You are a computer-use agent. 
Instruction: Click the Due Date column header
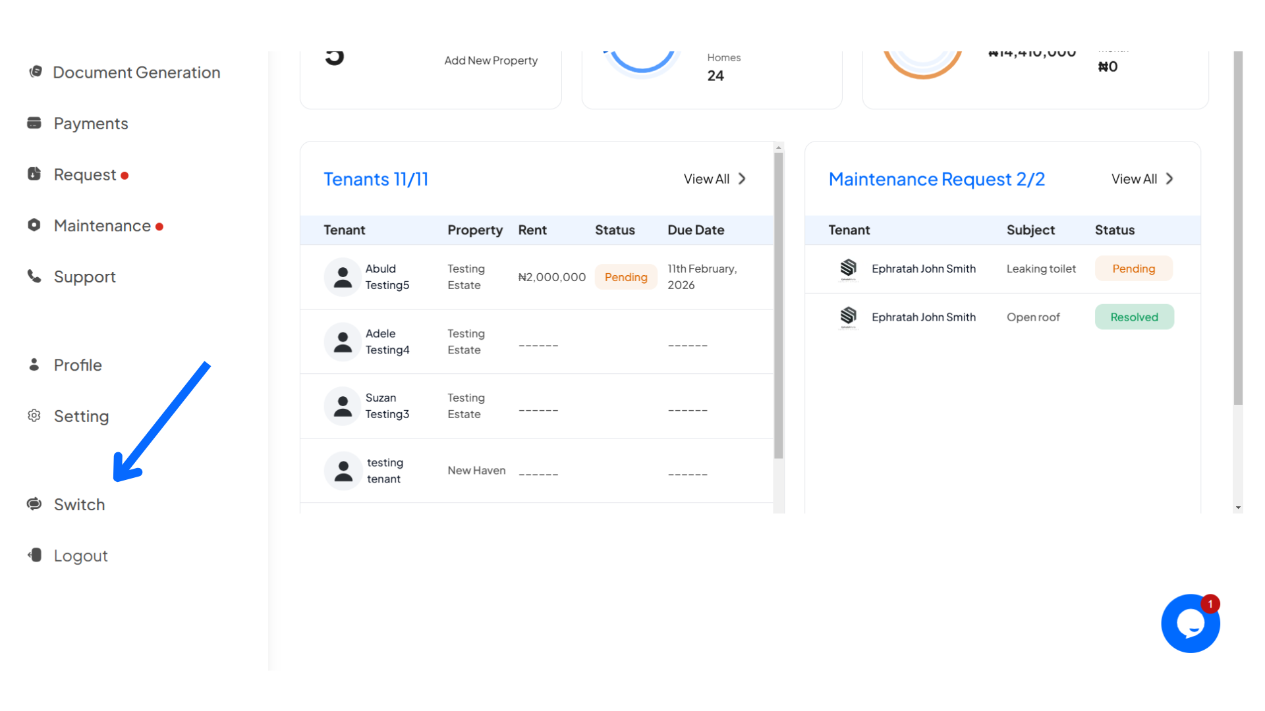point(696,230)
